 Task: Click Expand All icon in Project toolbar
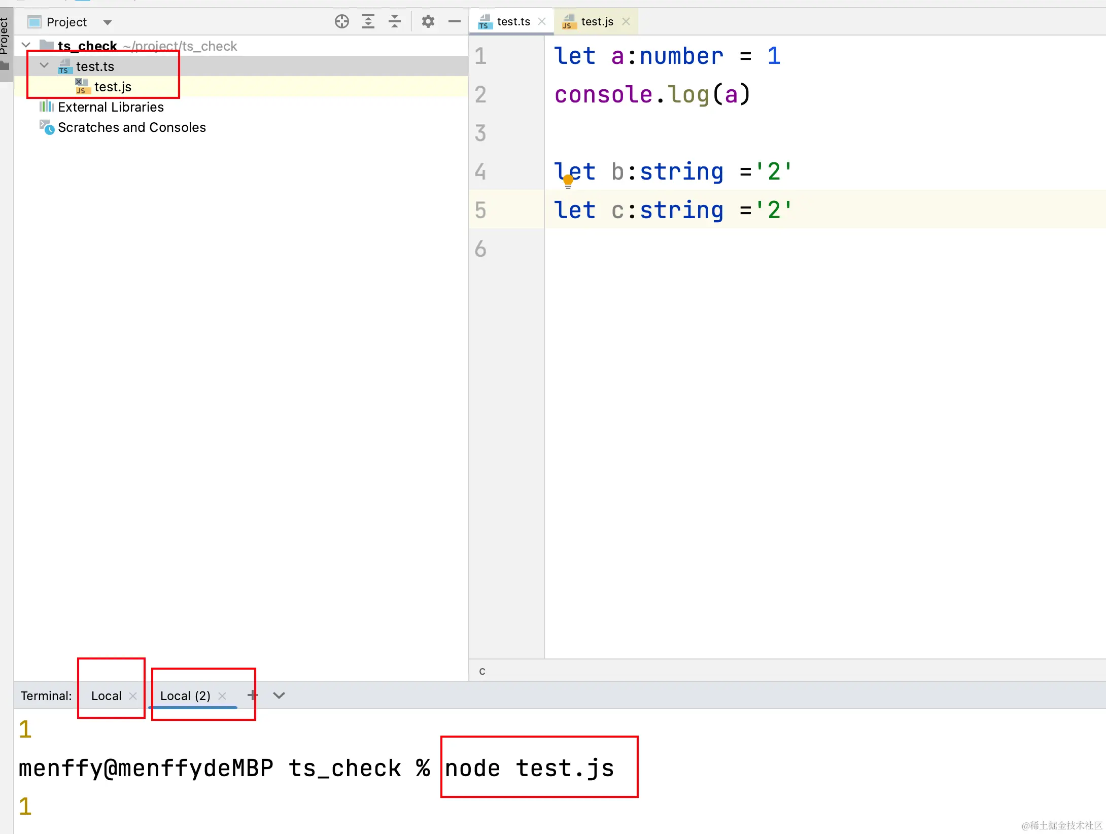click(x=368, y=22)
